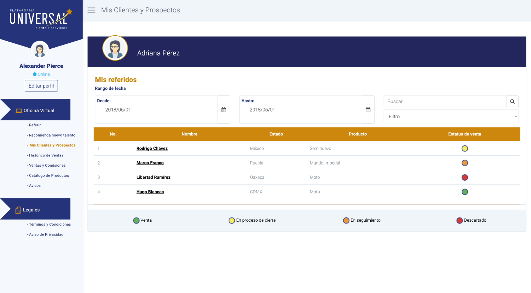The image size is (531, 293).
Task: Open Catálogo de Productos
Action: coord(48,175)
